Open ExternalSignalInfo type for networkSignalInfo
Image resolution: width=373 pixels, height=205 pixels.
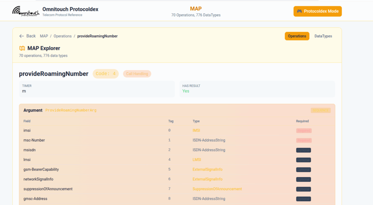click(207, 179)
